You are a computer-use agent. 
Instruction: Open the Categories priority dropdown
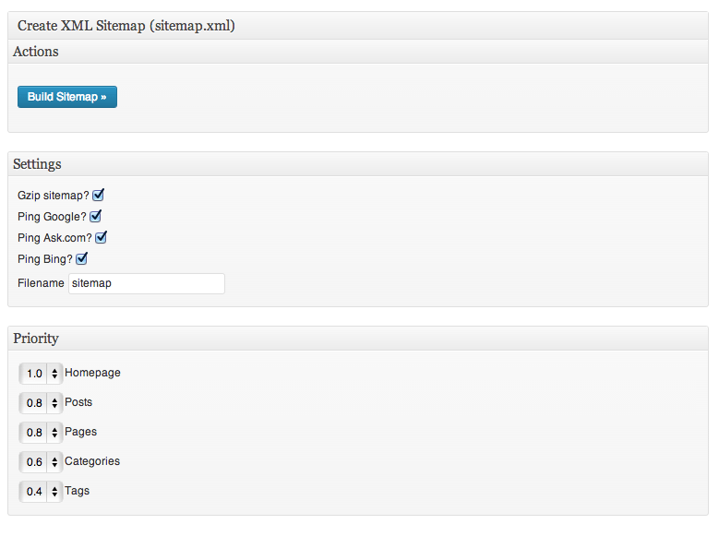(x=41, y=461)
